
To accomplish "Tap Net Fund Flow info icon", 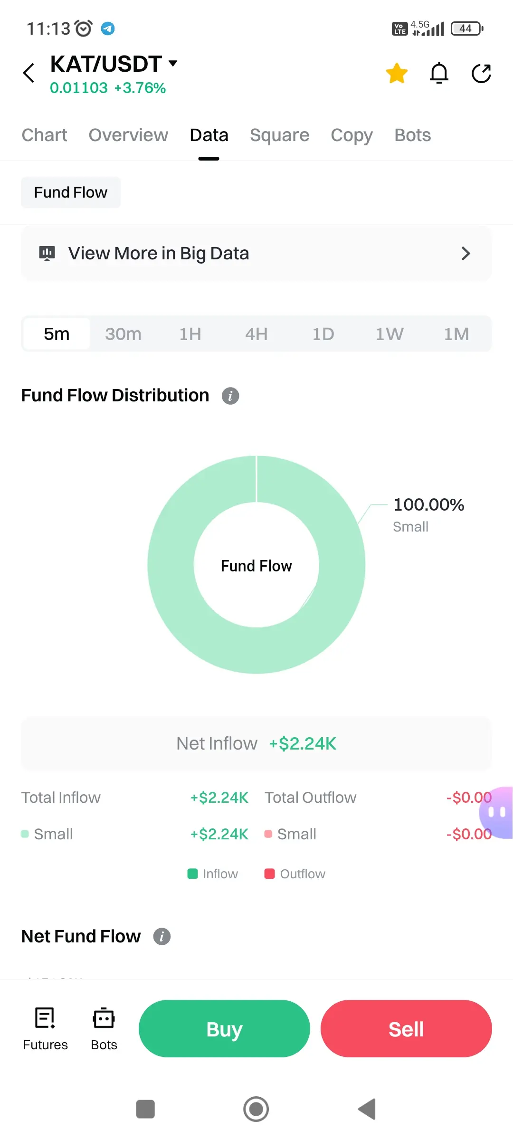I will coord(162,937).
